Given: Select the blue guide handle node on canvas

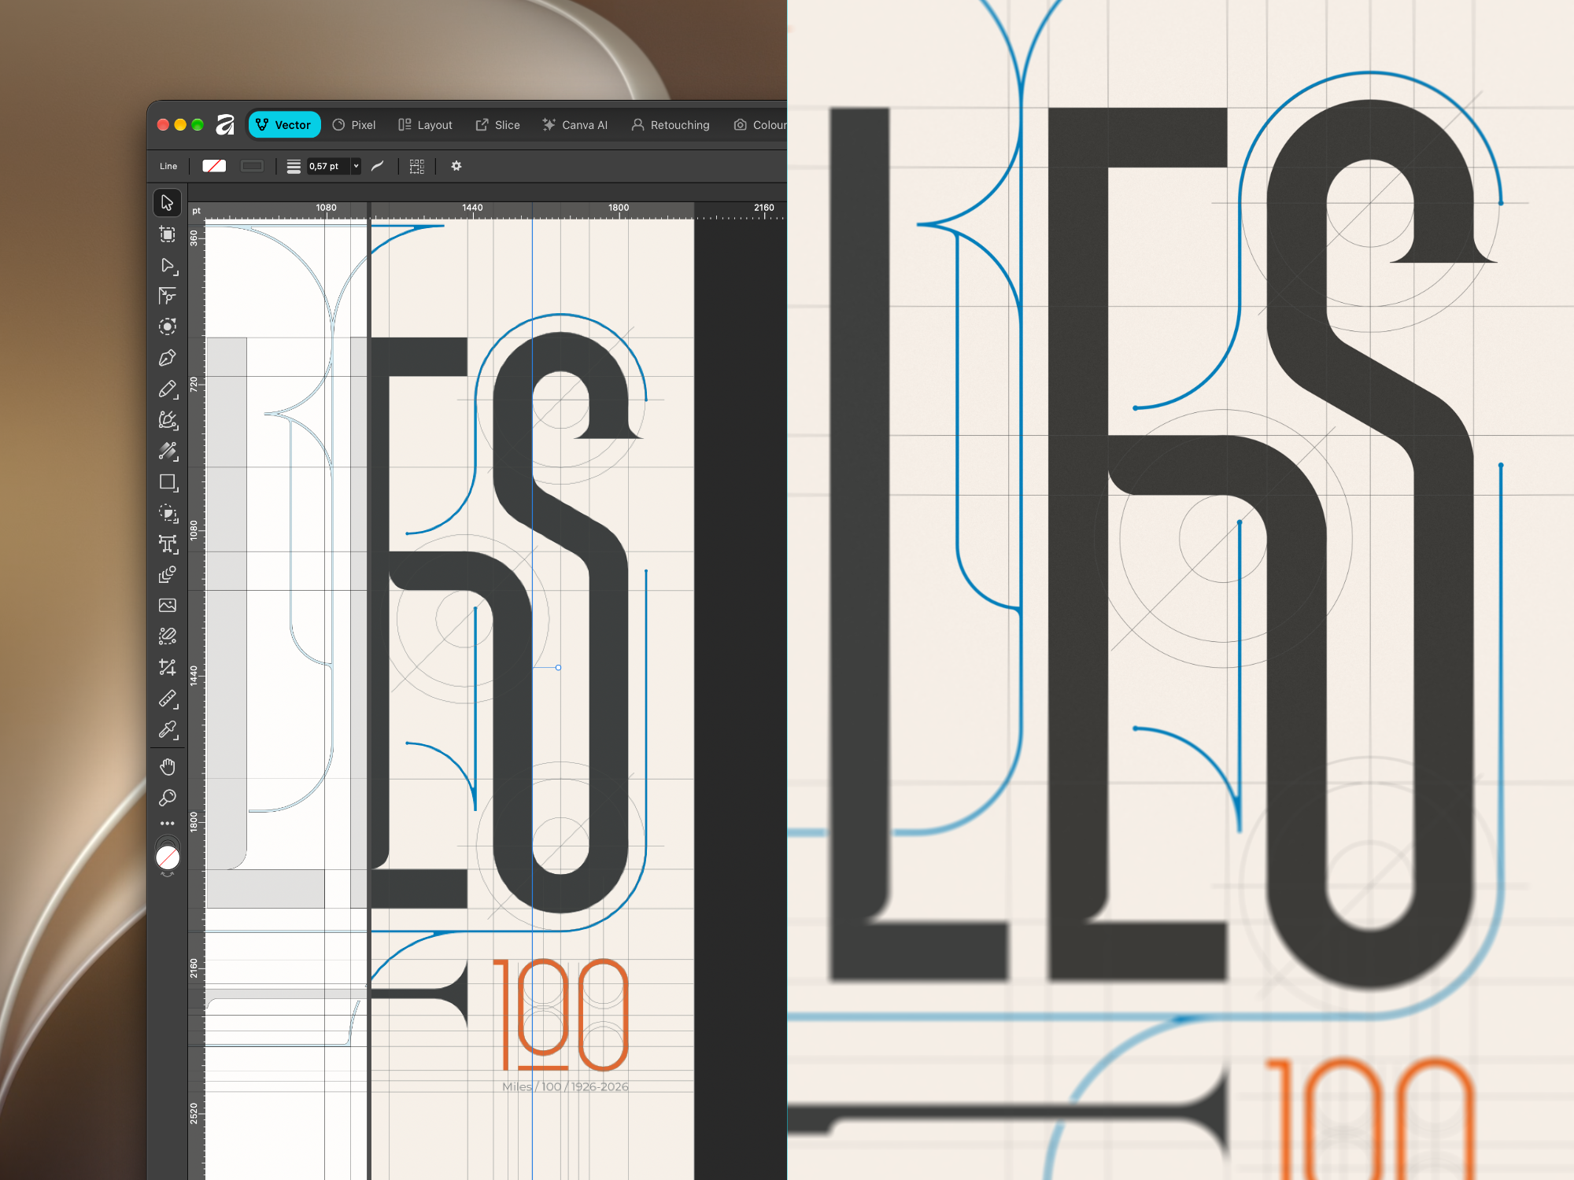Looking at the screenshot, I should [x=558, y=668].
